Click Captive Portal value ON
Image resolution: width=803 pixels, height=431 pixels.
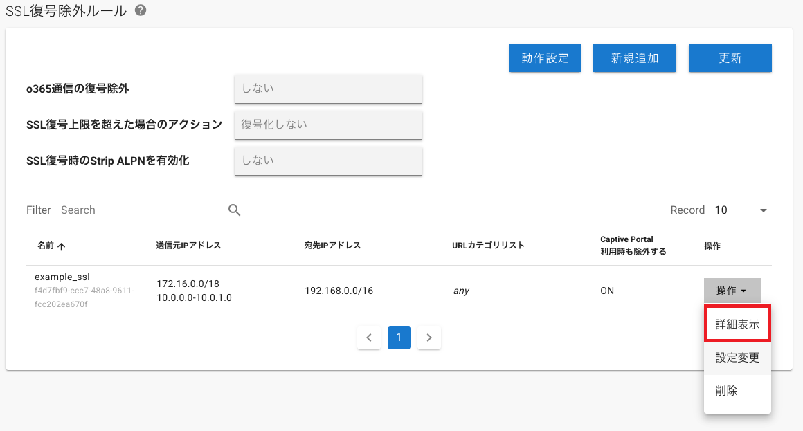click(x=607, y=291)
